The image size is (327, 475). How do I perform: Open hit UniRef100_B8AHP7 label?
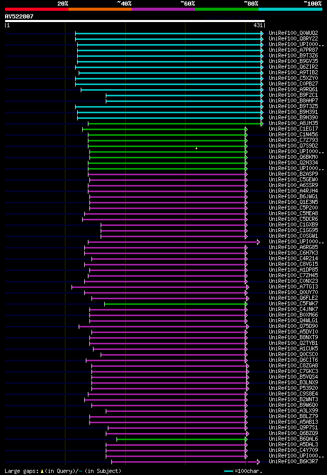click(x=293, y=101)
